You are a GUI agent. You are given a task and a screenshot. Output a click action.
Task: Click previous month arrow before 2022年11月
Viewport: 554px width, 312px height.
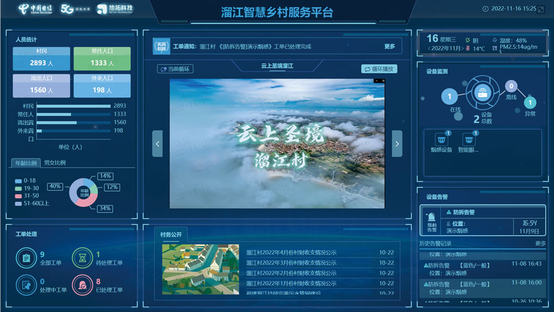429,49
